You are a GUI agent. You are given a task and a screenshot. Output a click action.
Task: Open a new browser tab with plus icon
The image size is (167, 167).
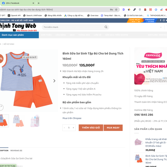(39, 3)
